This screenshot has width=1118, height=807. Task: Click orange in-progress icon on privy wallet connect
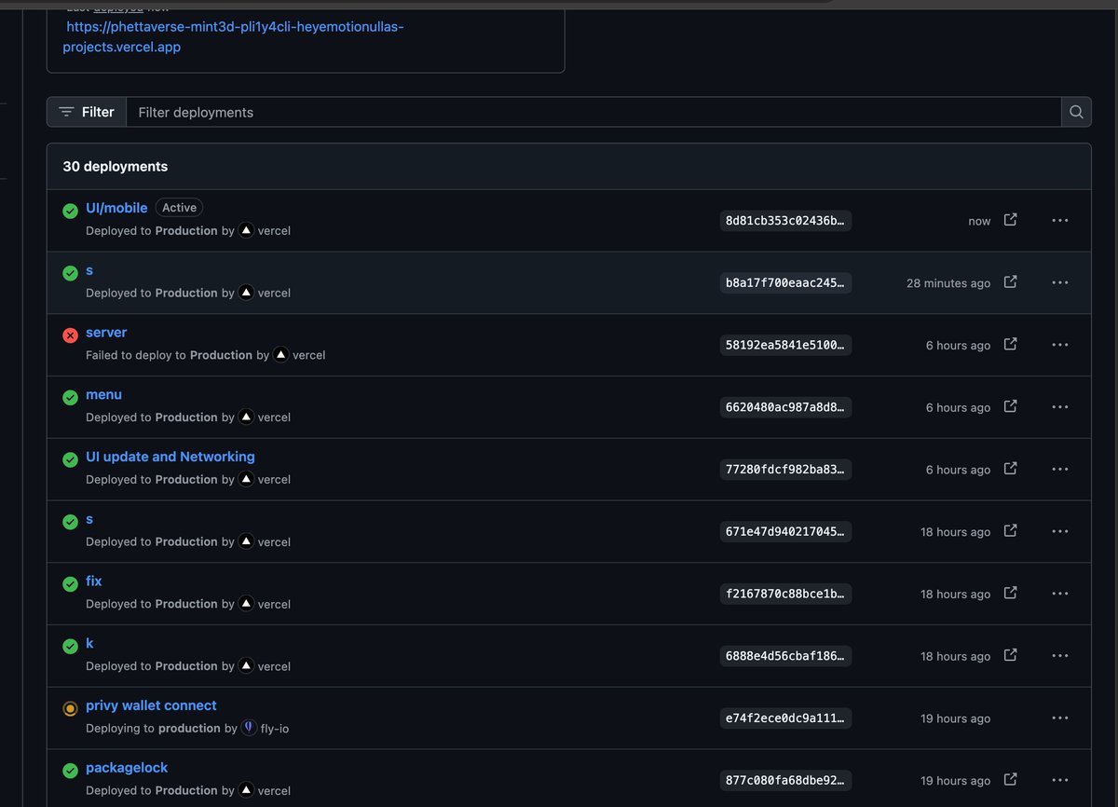tap(70, 709)
